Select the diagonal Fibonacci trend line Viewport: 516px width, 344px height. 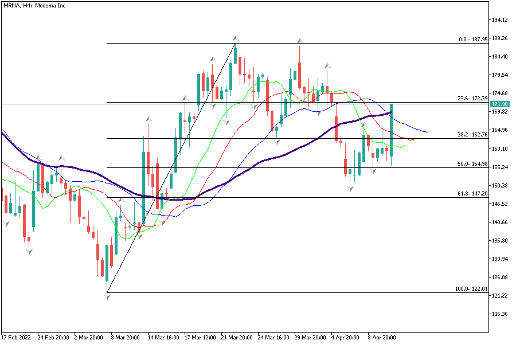pyautogui.click(x=172, y=167)
